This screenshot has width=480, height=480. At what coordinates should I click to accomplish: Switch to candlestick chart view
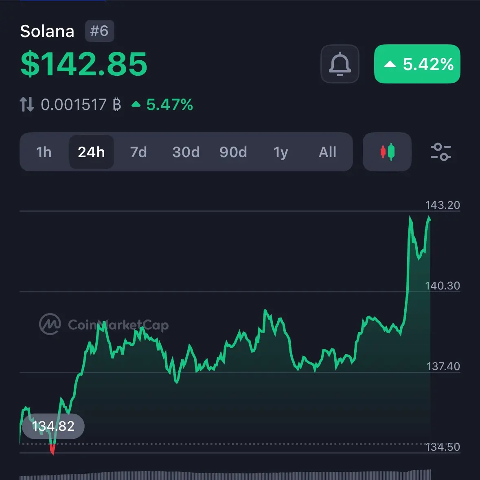[387, 152]
